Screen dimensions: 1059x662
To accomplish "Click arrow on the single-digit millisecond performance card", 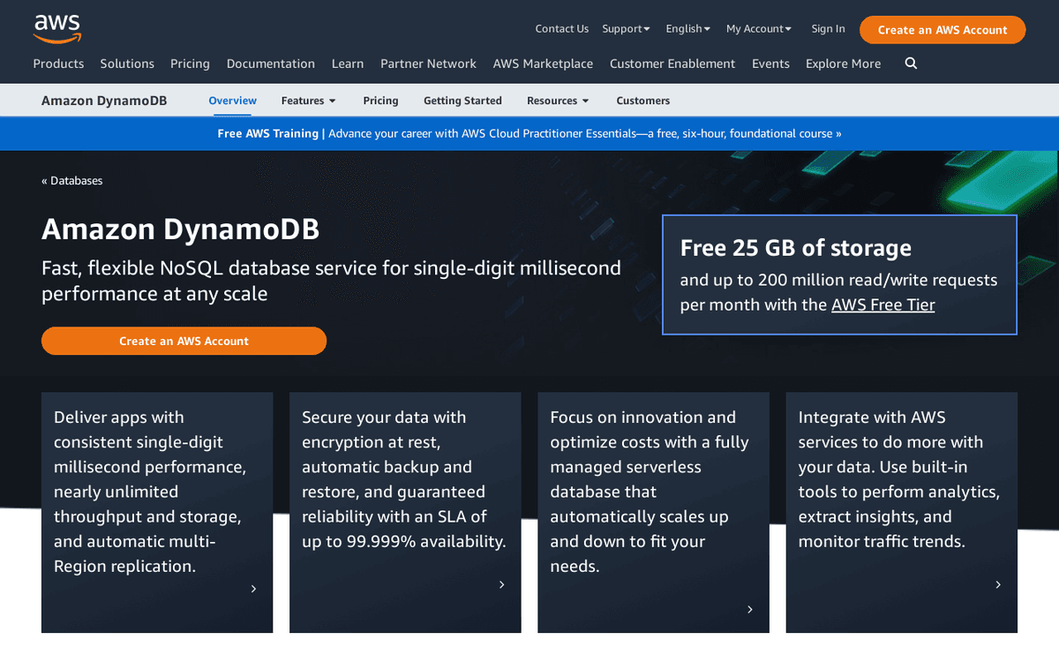I will pyautogui.click(x=253, y=589).
